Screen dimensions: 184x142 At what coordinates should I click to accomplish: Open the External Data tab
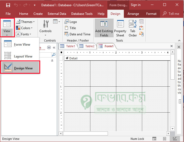click(57, 14)
